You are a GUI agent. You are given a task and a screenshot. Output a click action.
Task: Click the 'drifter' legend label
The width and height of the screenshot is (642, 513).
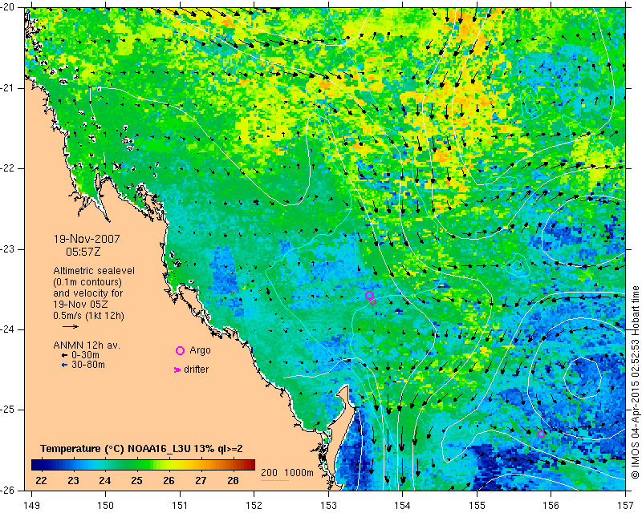click(x=196, y=370)
